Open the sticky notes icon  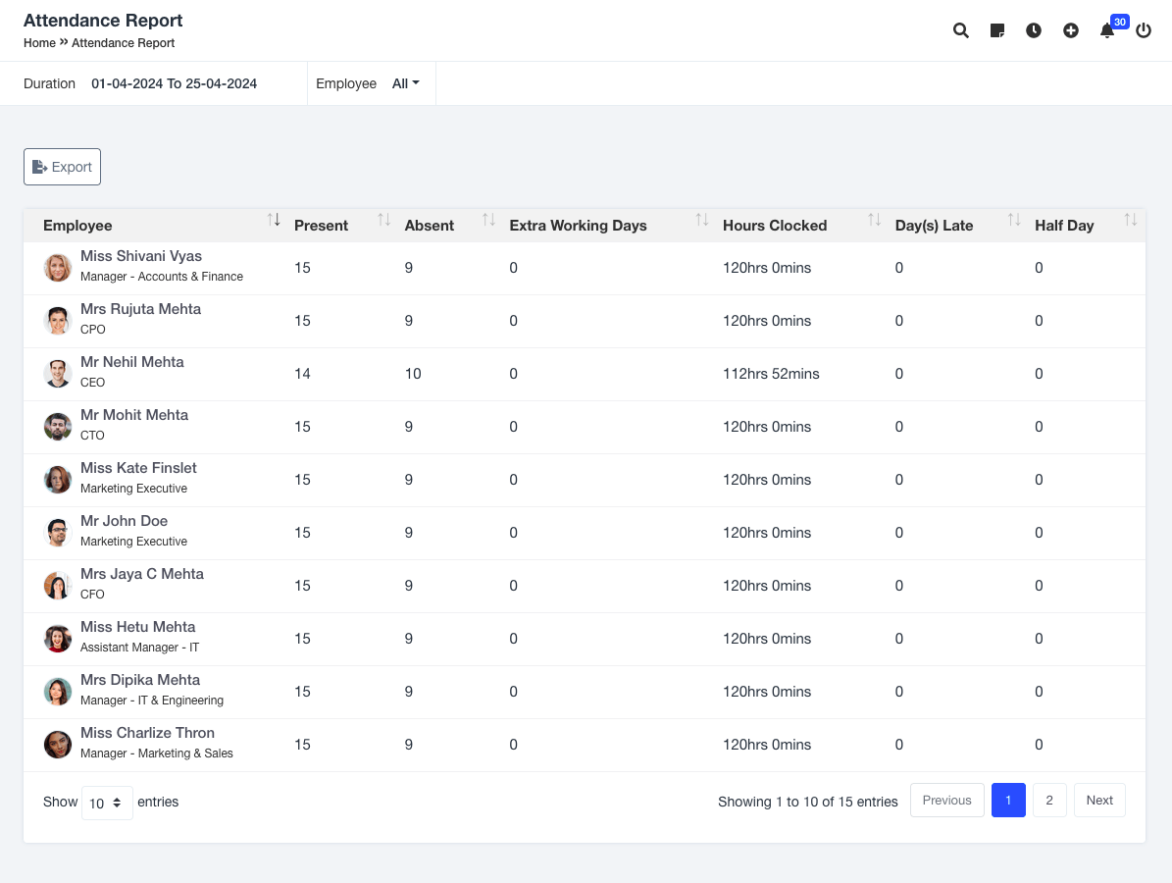tap(997, 30)
